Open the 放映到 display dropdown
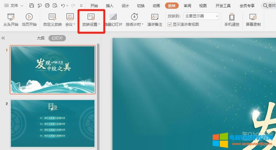Image resolution: width=276 pixels, height=150 pixels. click(x=201, y=16)
